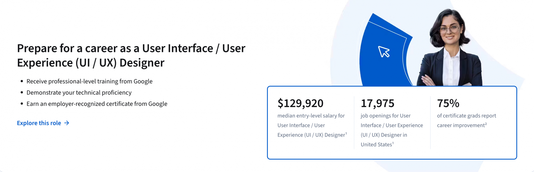This screenshot has width=534, height=172.
Task: Click the $129,920 salary figure
Action: coord(300,103)
